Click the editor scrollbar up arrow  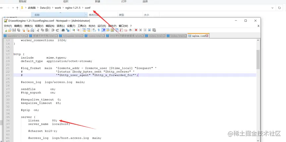tap(258, 40)
